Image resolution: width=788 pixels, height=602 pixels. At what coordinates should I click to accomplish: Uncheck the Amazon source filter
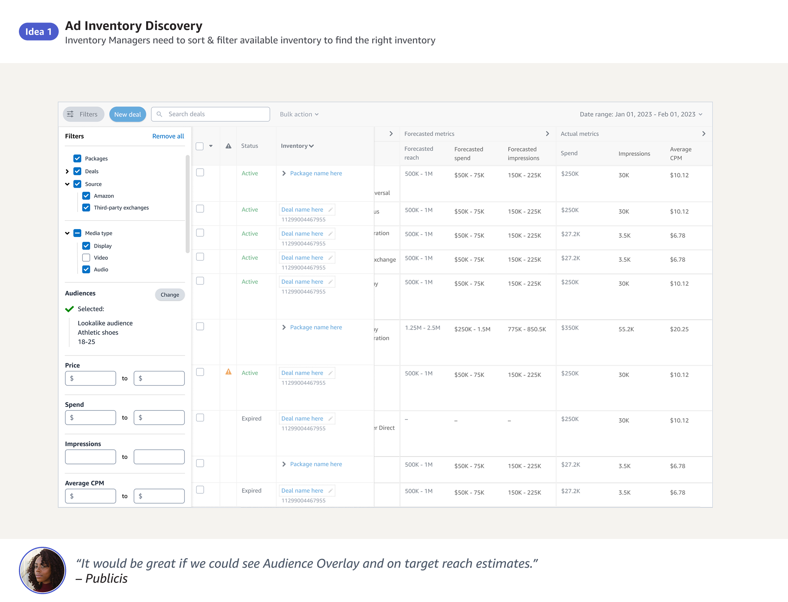click(x=86, y=196)
